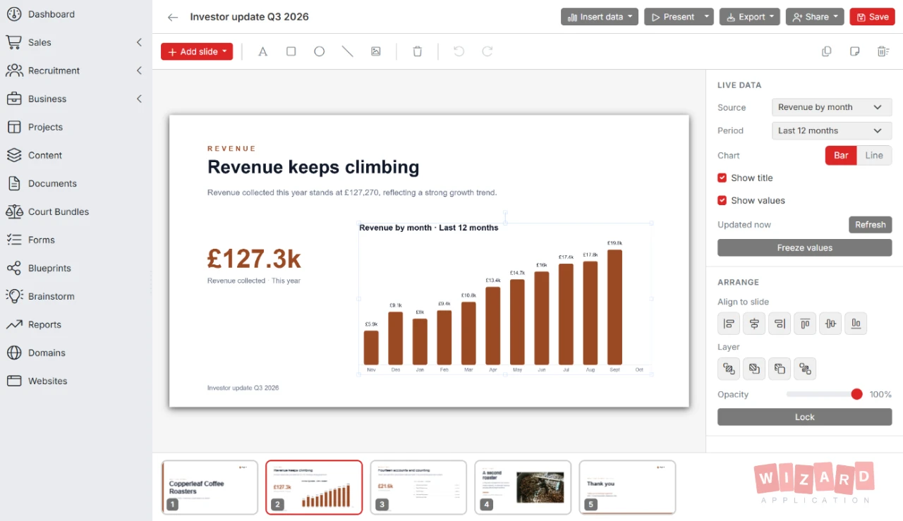Viewport: 903px width, 521px height.
Task: Open the Share dropdown menu
Action: (x=815, y=17)
